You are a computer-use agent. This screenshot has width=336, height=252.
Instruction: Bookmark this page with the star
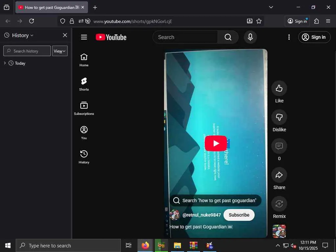point(259,21)
